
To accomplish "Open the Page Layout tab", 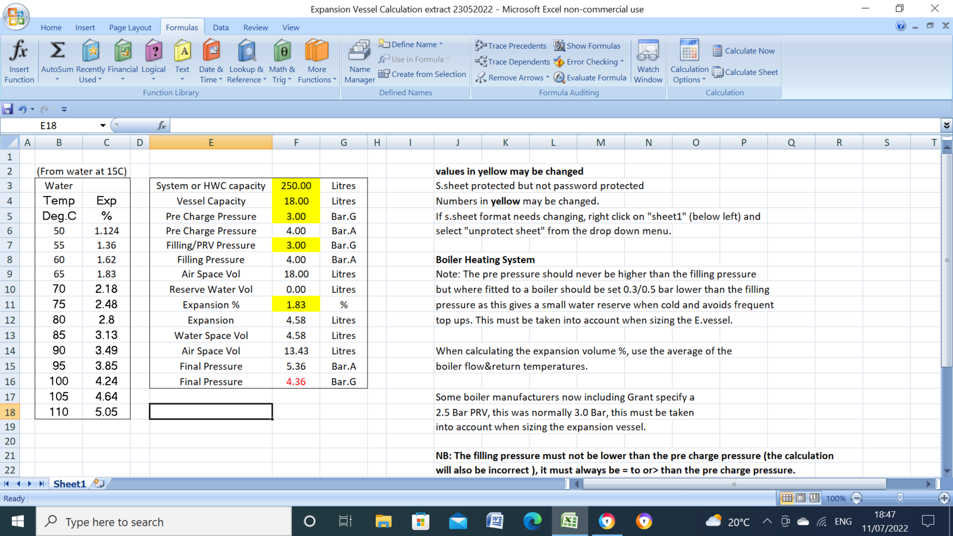I will point(130,27).
